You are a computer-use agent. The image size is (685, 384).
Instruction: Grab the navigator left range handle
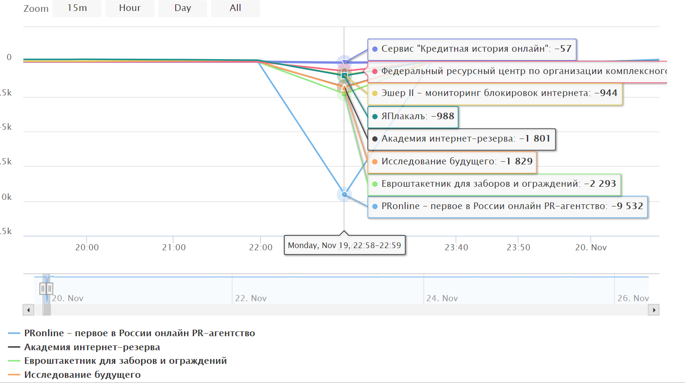(x=43, y=288)
